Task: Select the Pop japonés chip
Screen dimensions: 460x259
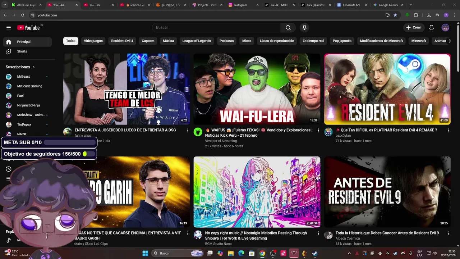Action: tap(342, 41)
